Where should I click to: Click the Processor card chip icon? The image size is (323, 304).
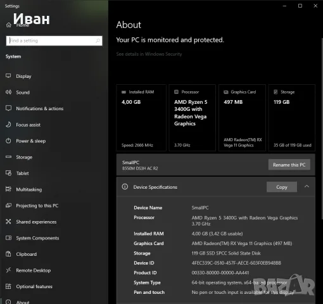pos(176,92)
